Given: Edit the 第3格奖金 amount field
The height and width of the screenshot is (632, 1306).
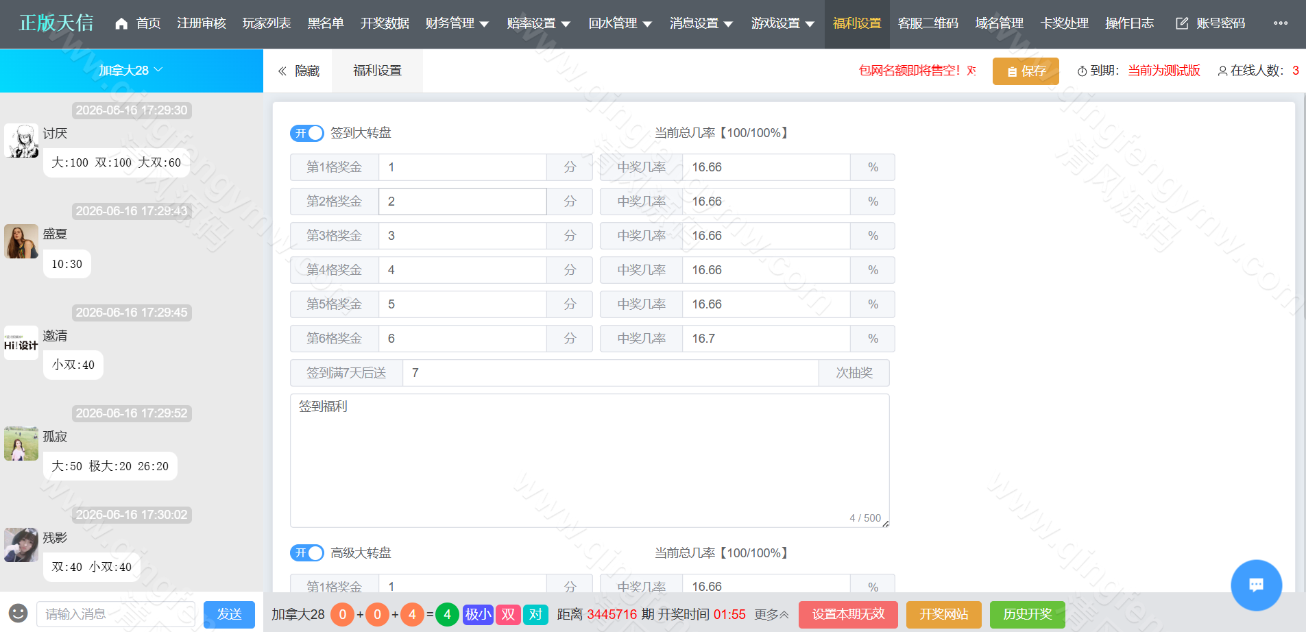Looking at the screenshot, I should pos(463,236).
